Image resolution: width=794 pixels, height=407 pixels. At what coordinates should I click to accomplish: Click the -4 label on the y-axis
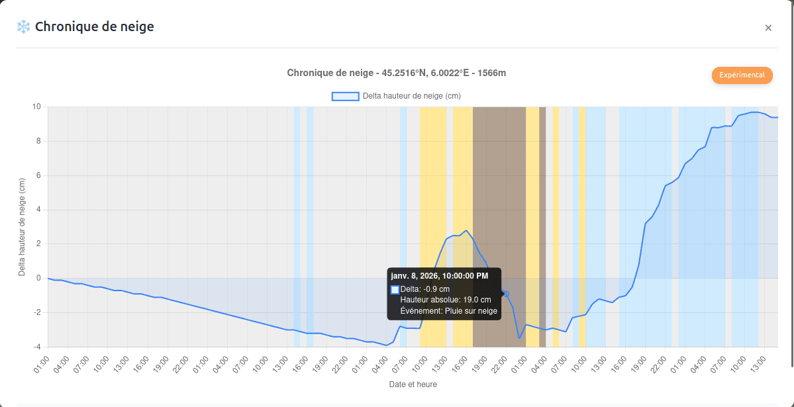tap(36, 347)
